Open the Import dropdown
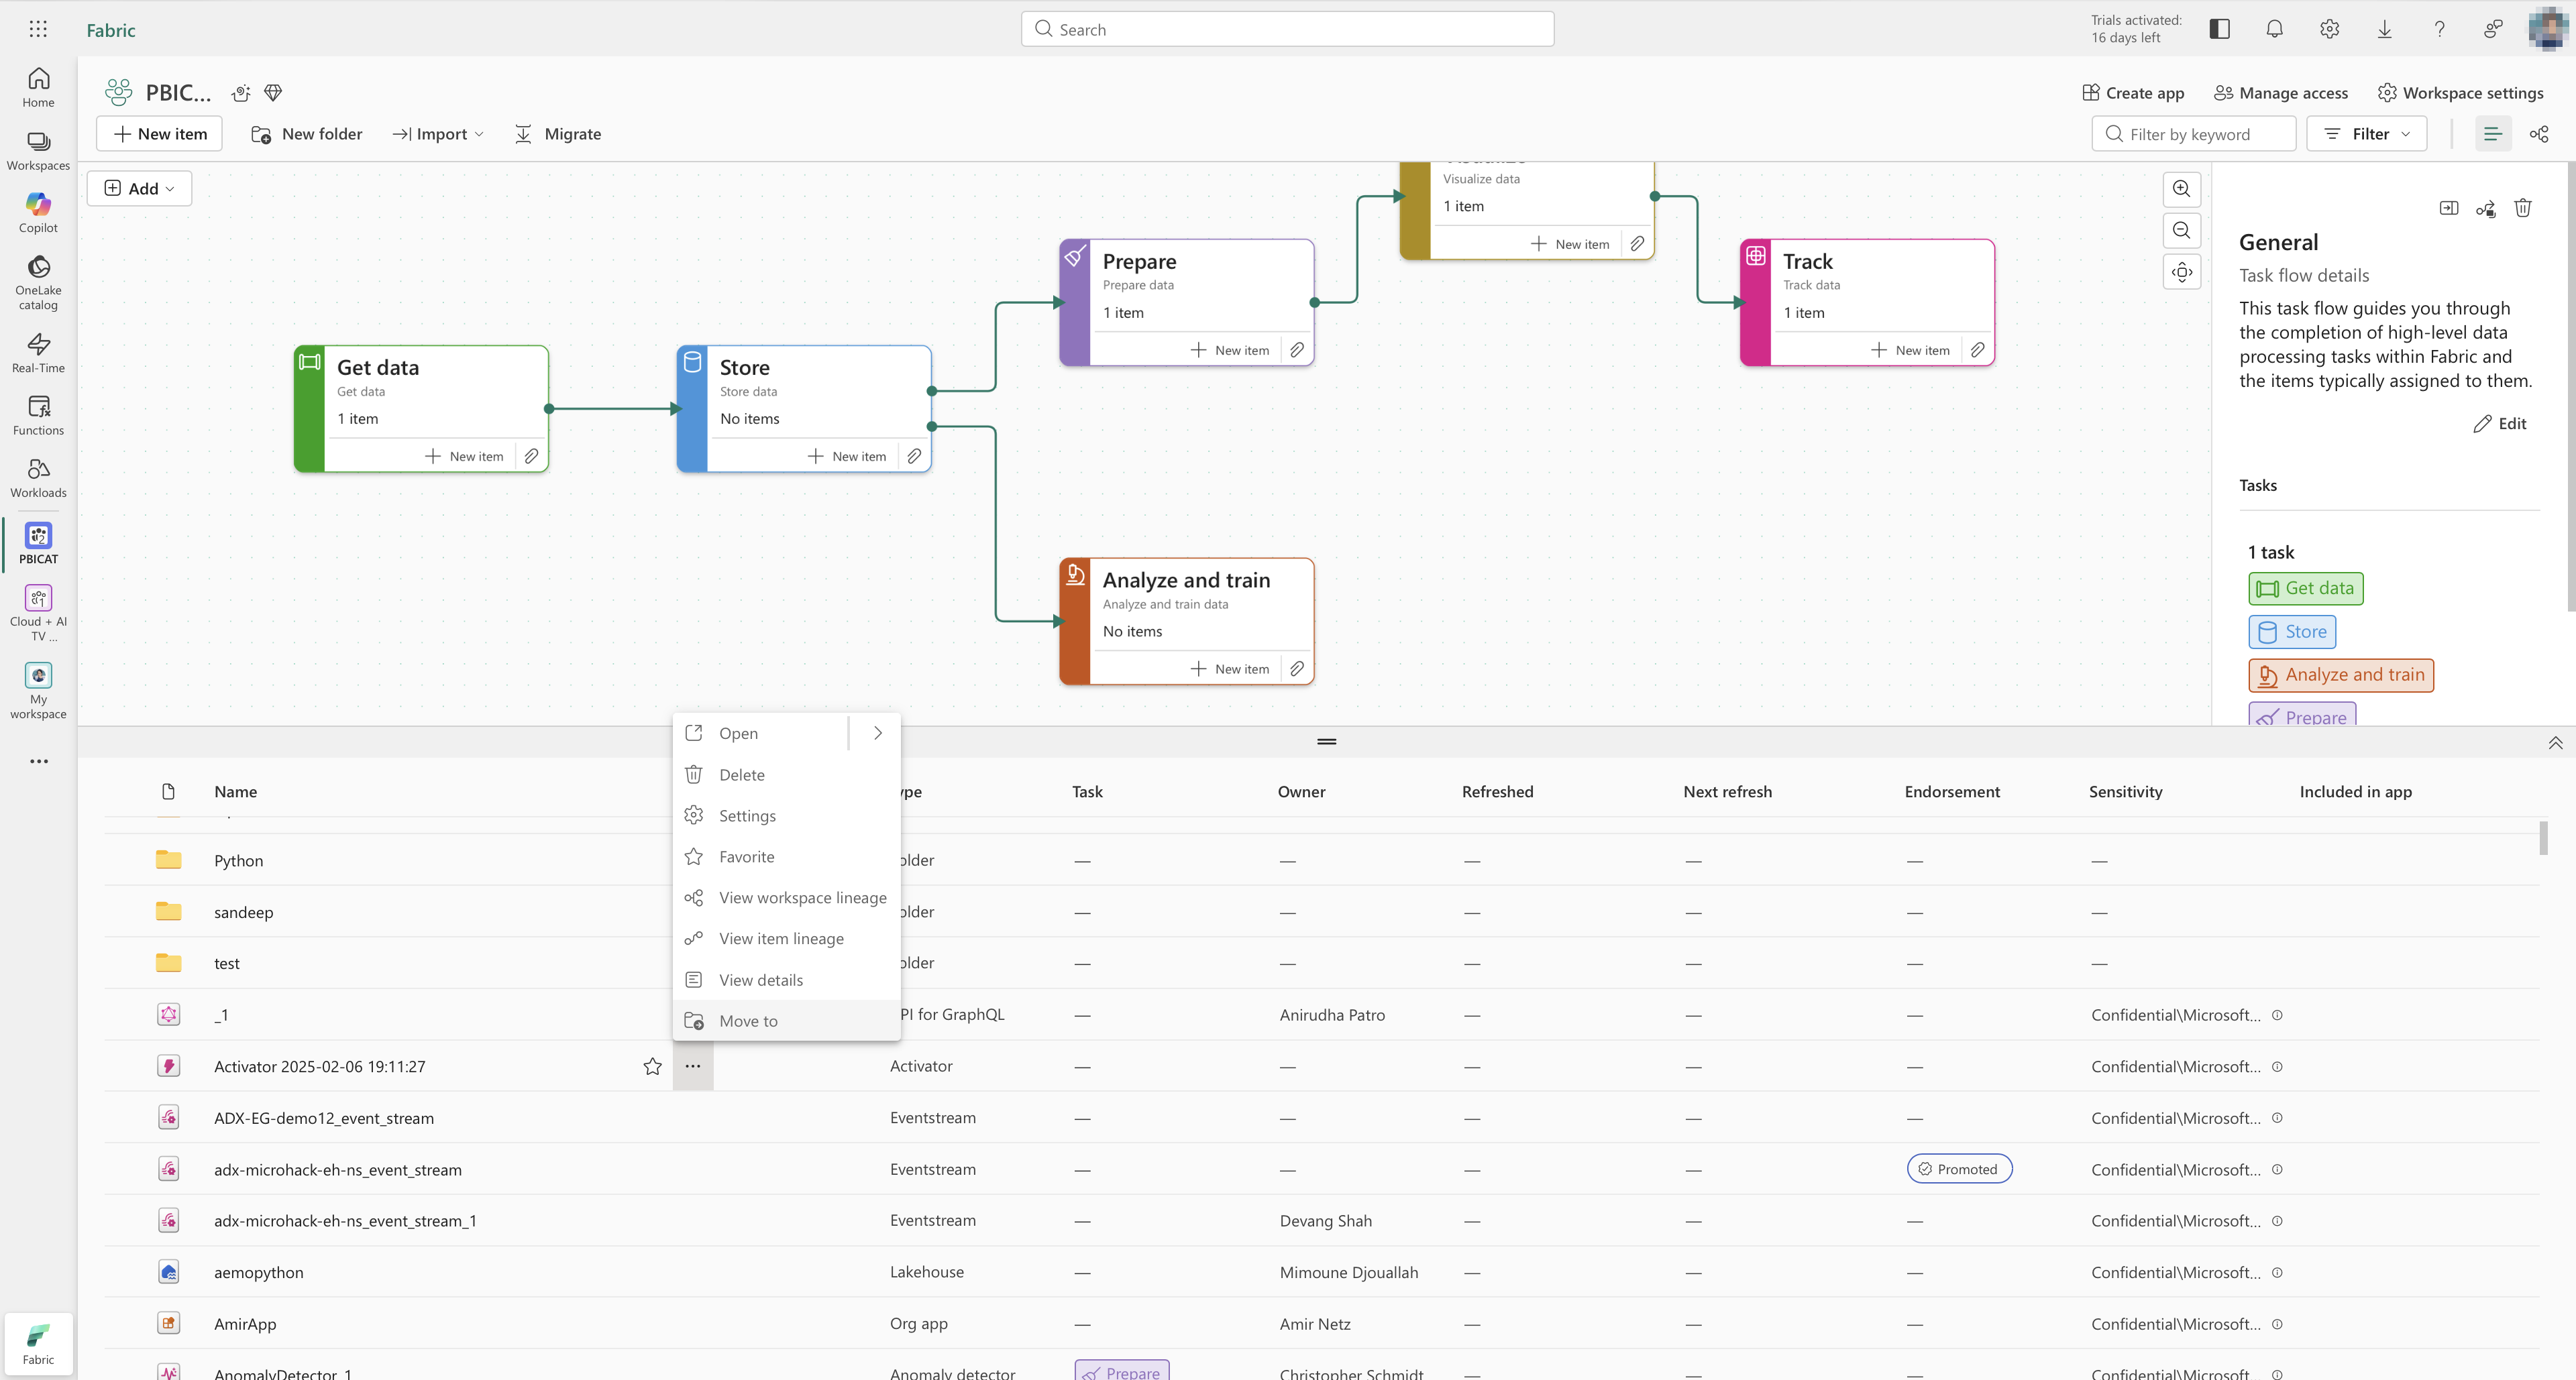 click(x=438, y=134)
